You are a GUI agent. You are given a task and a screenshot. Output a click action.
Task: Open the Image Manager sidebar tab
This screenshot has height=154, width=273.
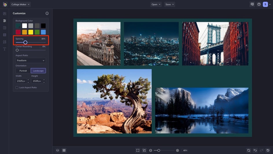coord(4,14)
